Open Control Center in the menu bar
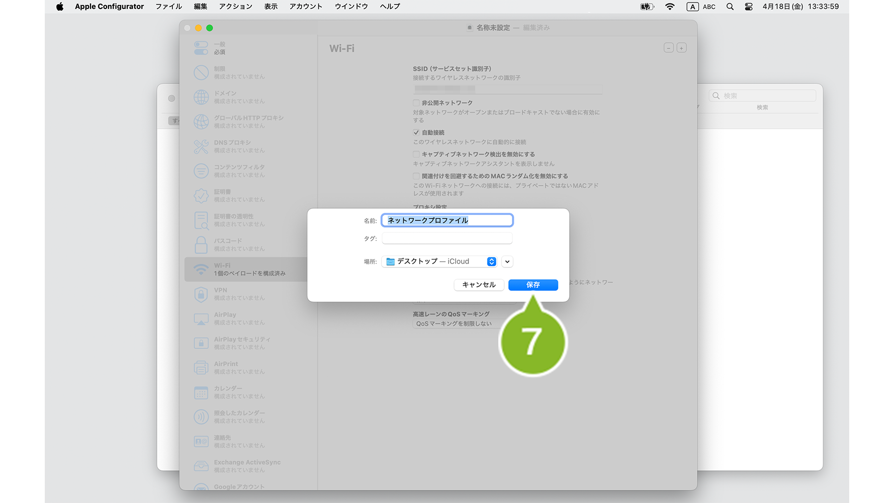894x503 pixels. pyautogui.click(x=749, y=7)
